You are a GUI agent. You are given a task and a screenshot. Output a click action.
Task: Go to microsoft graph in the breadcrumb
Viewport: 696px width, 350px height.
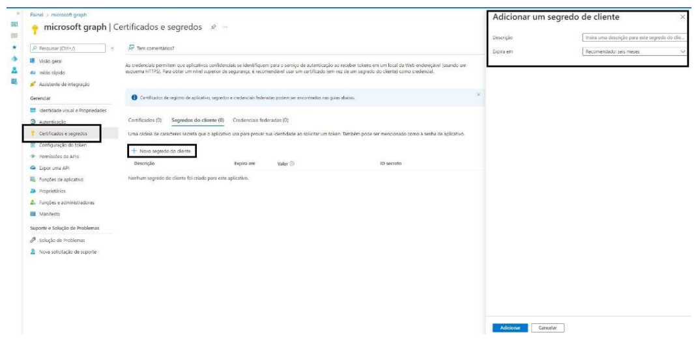(x=69, y=14)
